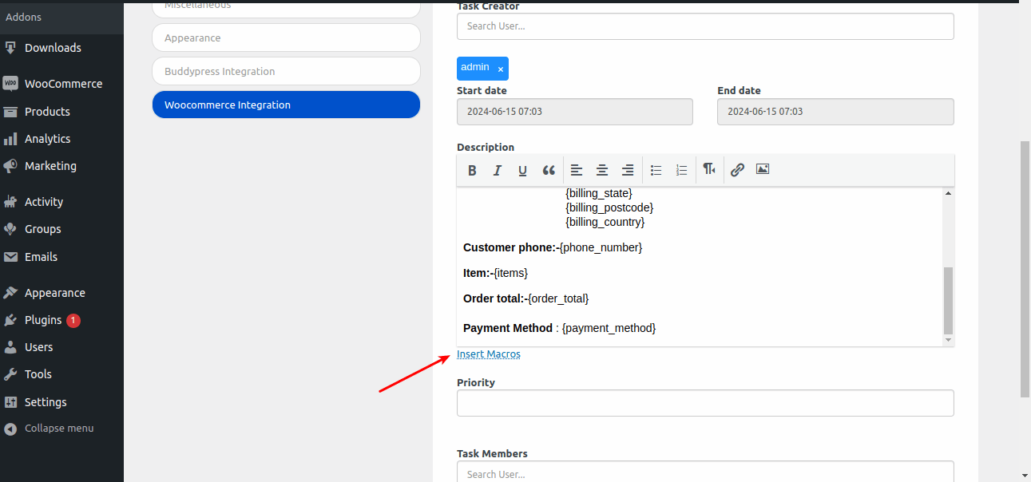Click the Activity sidebar icon

[x=10, y=202]
